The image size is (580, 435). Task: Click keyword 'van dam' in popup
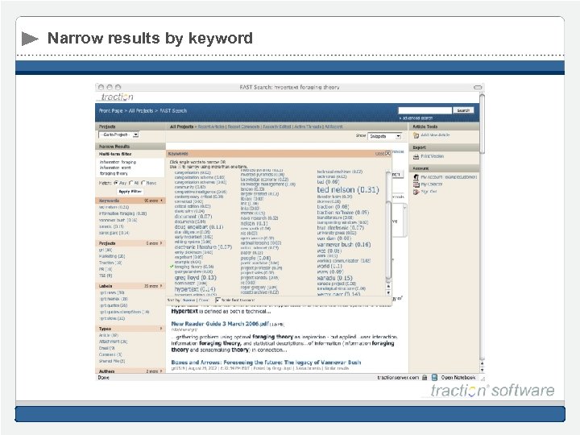click(333, 238)
